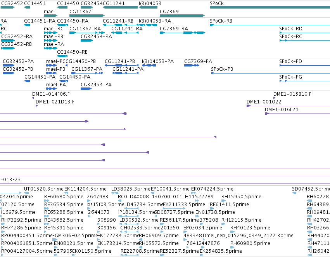The image size is (330, 257).
Task: Open the CG11241-PB protein label
Action: pos(120,61)
